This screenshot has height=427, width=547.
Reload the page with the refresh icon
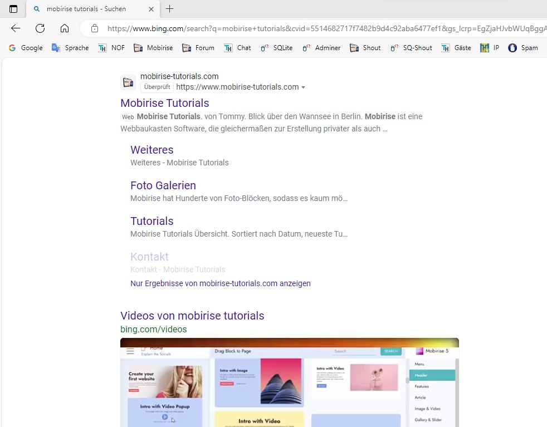pos(40,28)
